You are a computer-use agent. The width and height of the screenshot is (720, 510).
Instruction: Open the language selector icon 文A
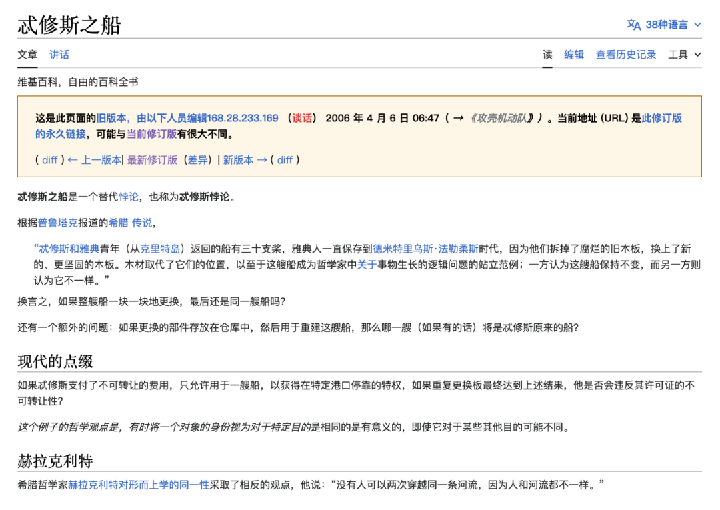tap(633, 25)
